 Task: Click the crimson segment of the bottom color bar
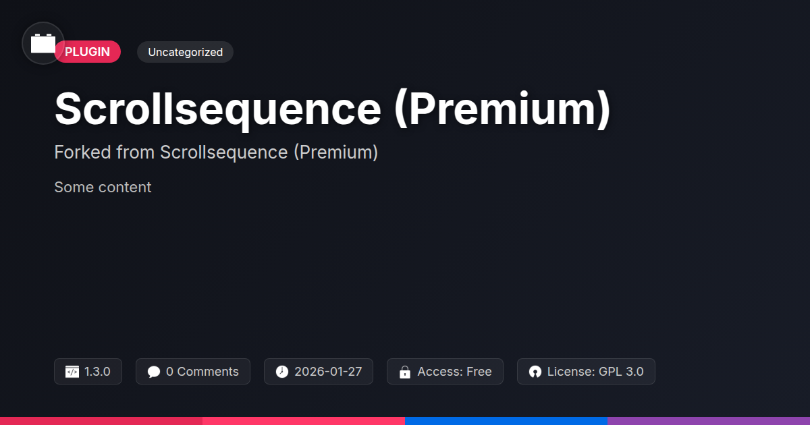click(101, 421)
